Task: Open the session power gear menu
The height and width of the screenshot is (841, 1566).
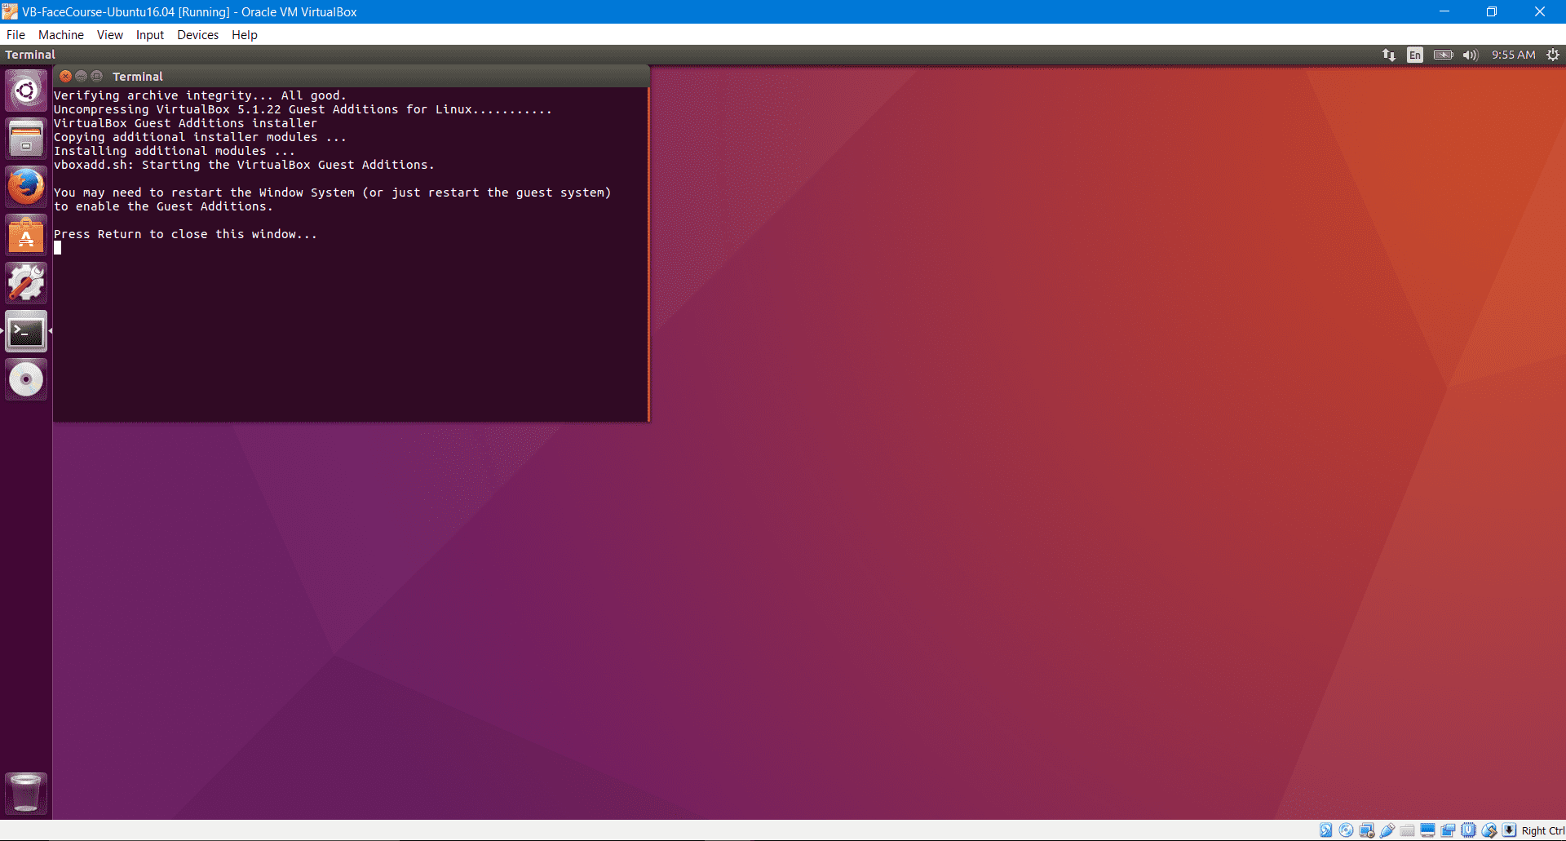Action: 1553,55
